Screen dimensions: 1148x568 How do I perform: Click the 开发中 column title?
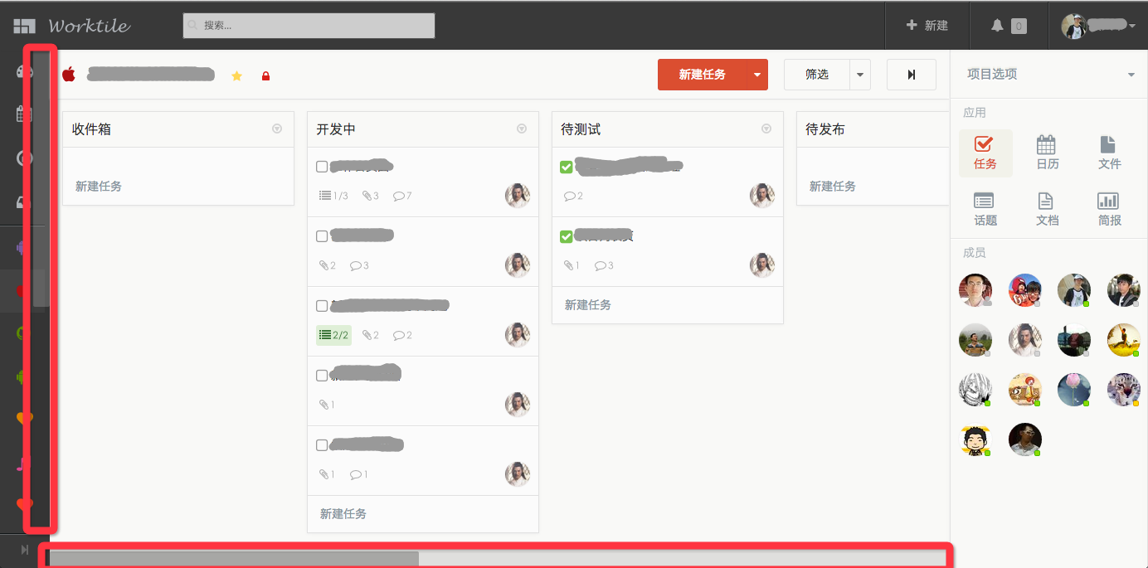[x=336, y=129]
